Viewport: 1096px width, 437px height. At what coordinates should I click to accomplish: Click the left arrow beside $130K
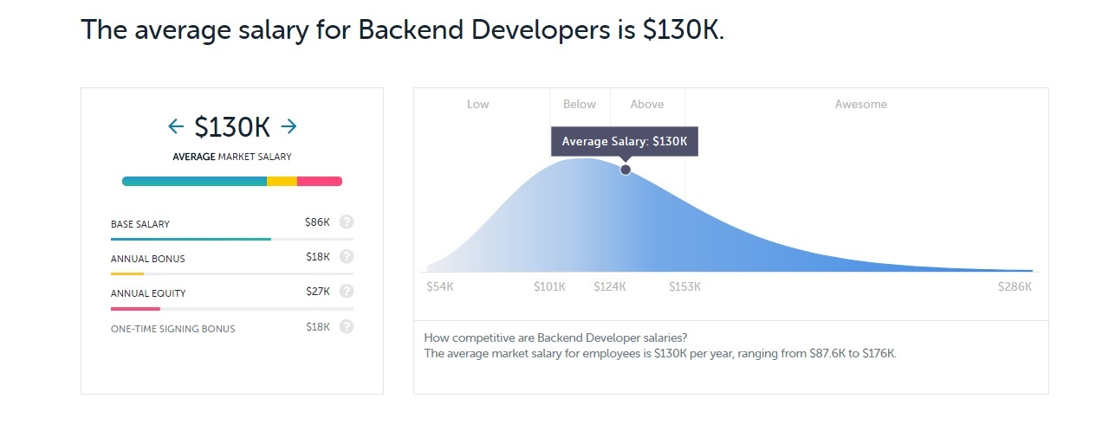(x=176, y=127)
